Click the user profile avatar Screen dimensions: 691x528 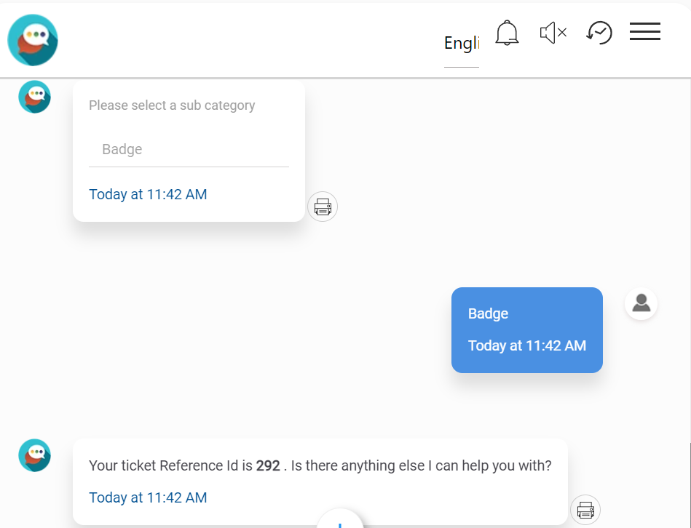(641, 303)
